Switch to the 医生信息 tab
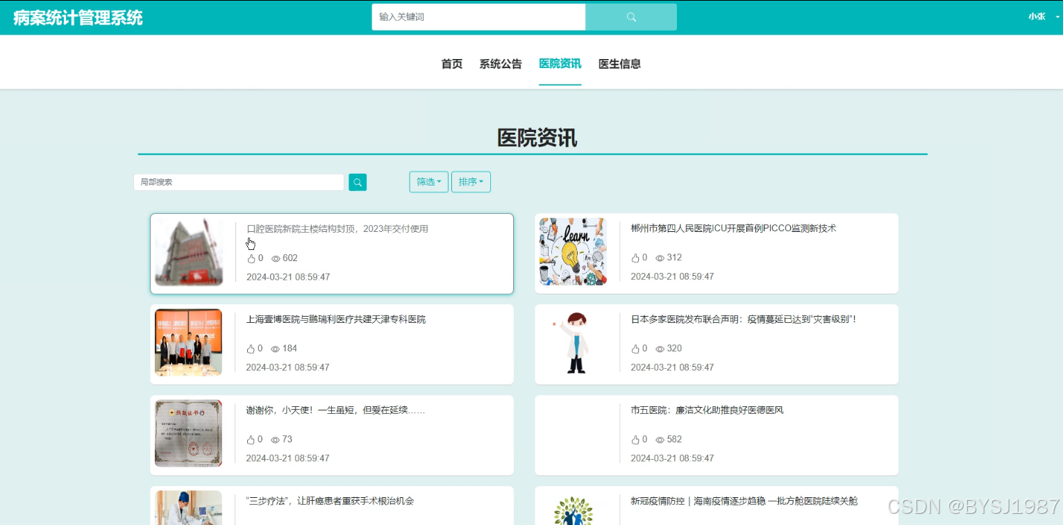The width and height of the screenshot is (1063, 525). point(619,64)
